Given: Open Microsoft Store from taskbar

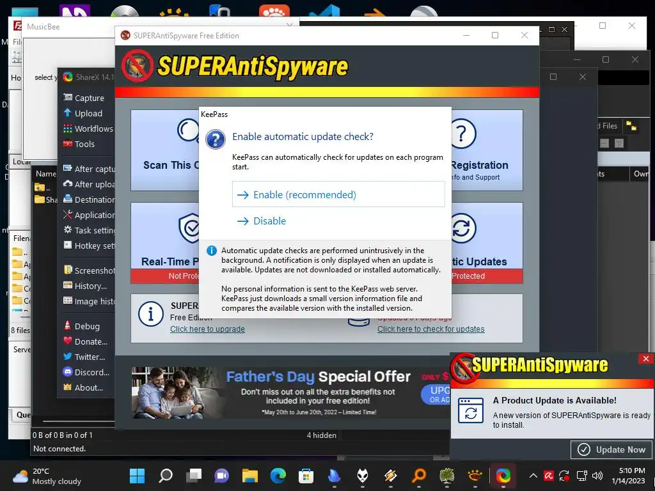Looking at the screenshot, I should point(306,476).
